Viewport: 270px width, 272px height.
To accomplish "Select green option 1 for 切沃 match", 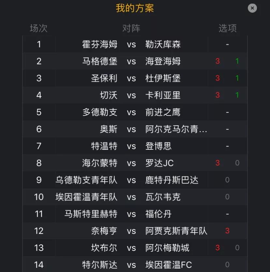I will point(237,95).
